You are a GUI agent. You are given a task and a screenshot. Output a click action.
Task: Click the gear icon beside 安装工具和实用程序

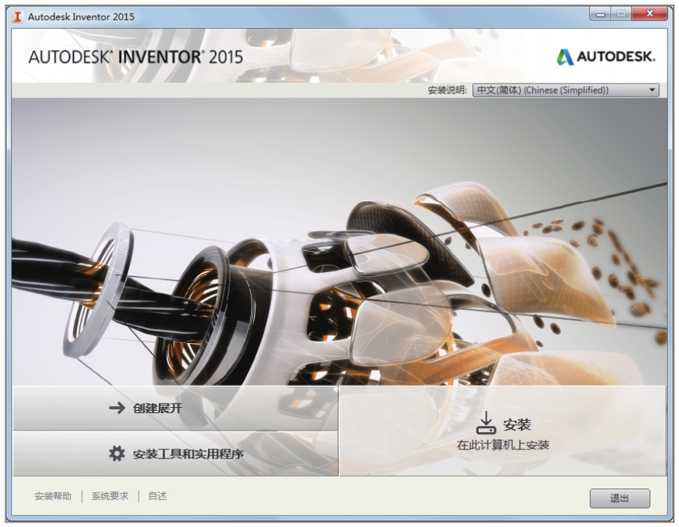pyautogui.click(x=117, y=453)
